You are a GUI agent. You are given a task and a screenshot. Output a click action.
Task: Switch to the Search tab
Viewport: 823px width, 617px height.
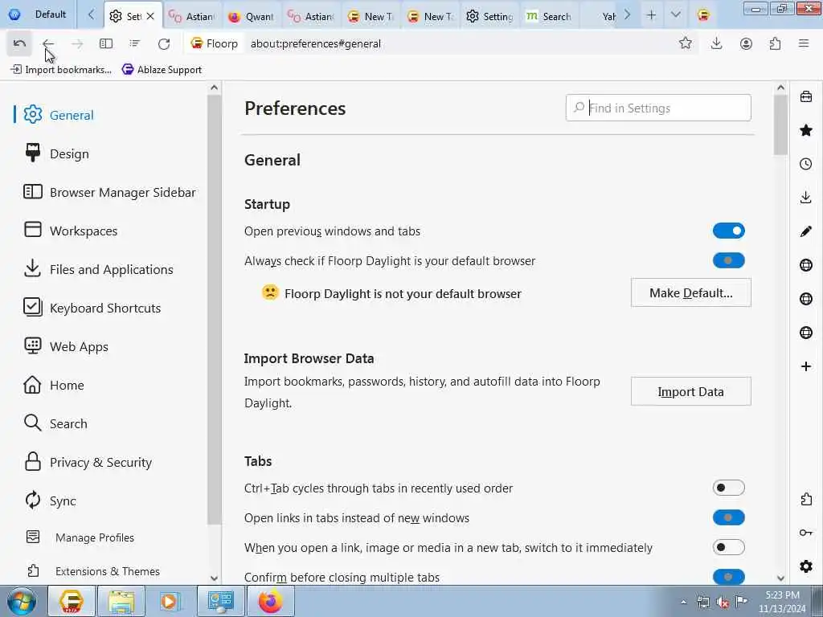pyautogui.click(x=548, y=16)
